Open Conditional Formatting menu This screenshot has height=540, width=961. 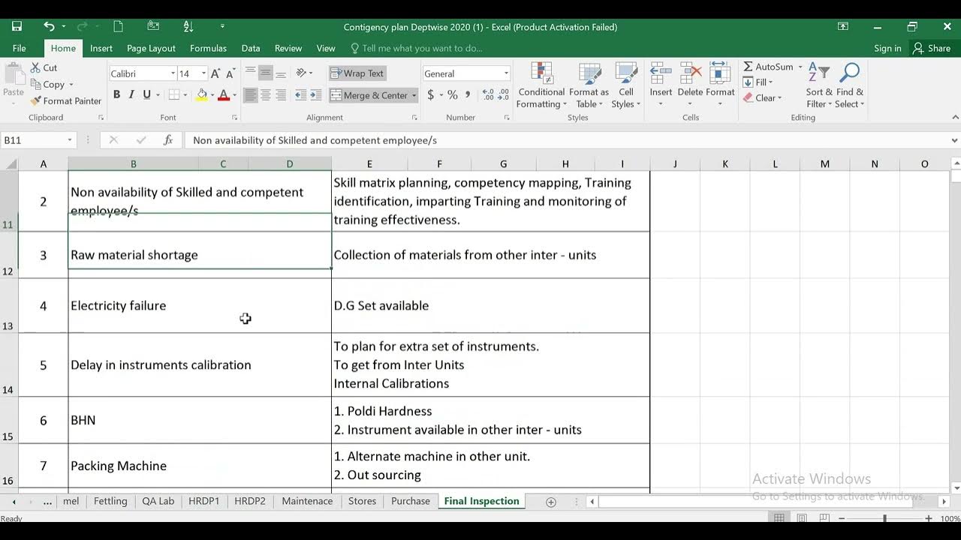click(x=541, y=85)
